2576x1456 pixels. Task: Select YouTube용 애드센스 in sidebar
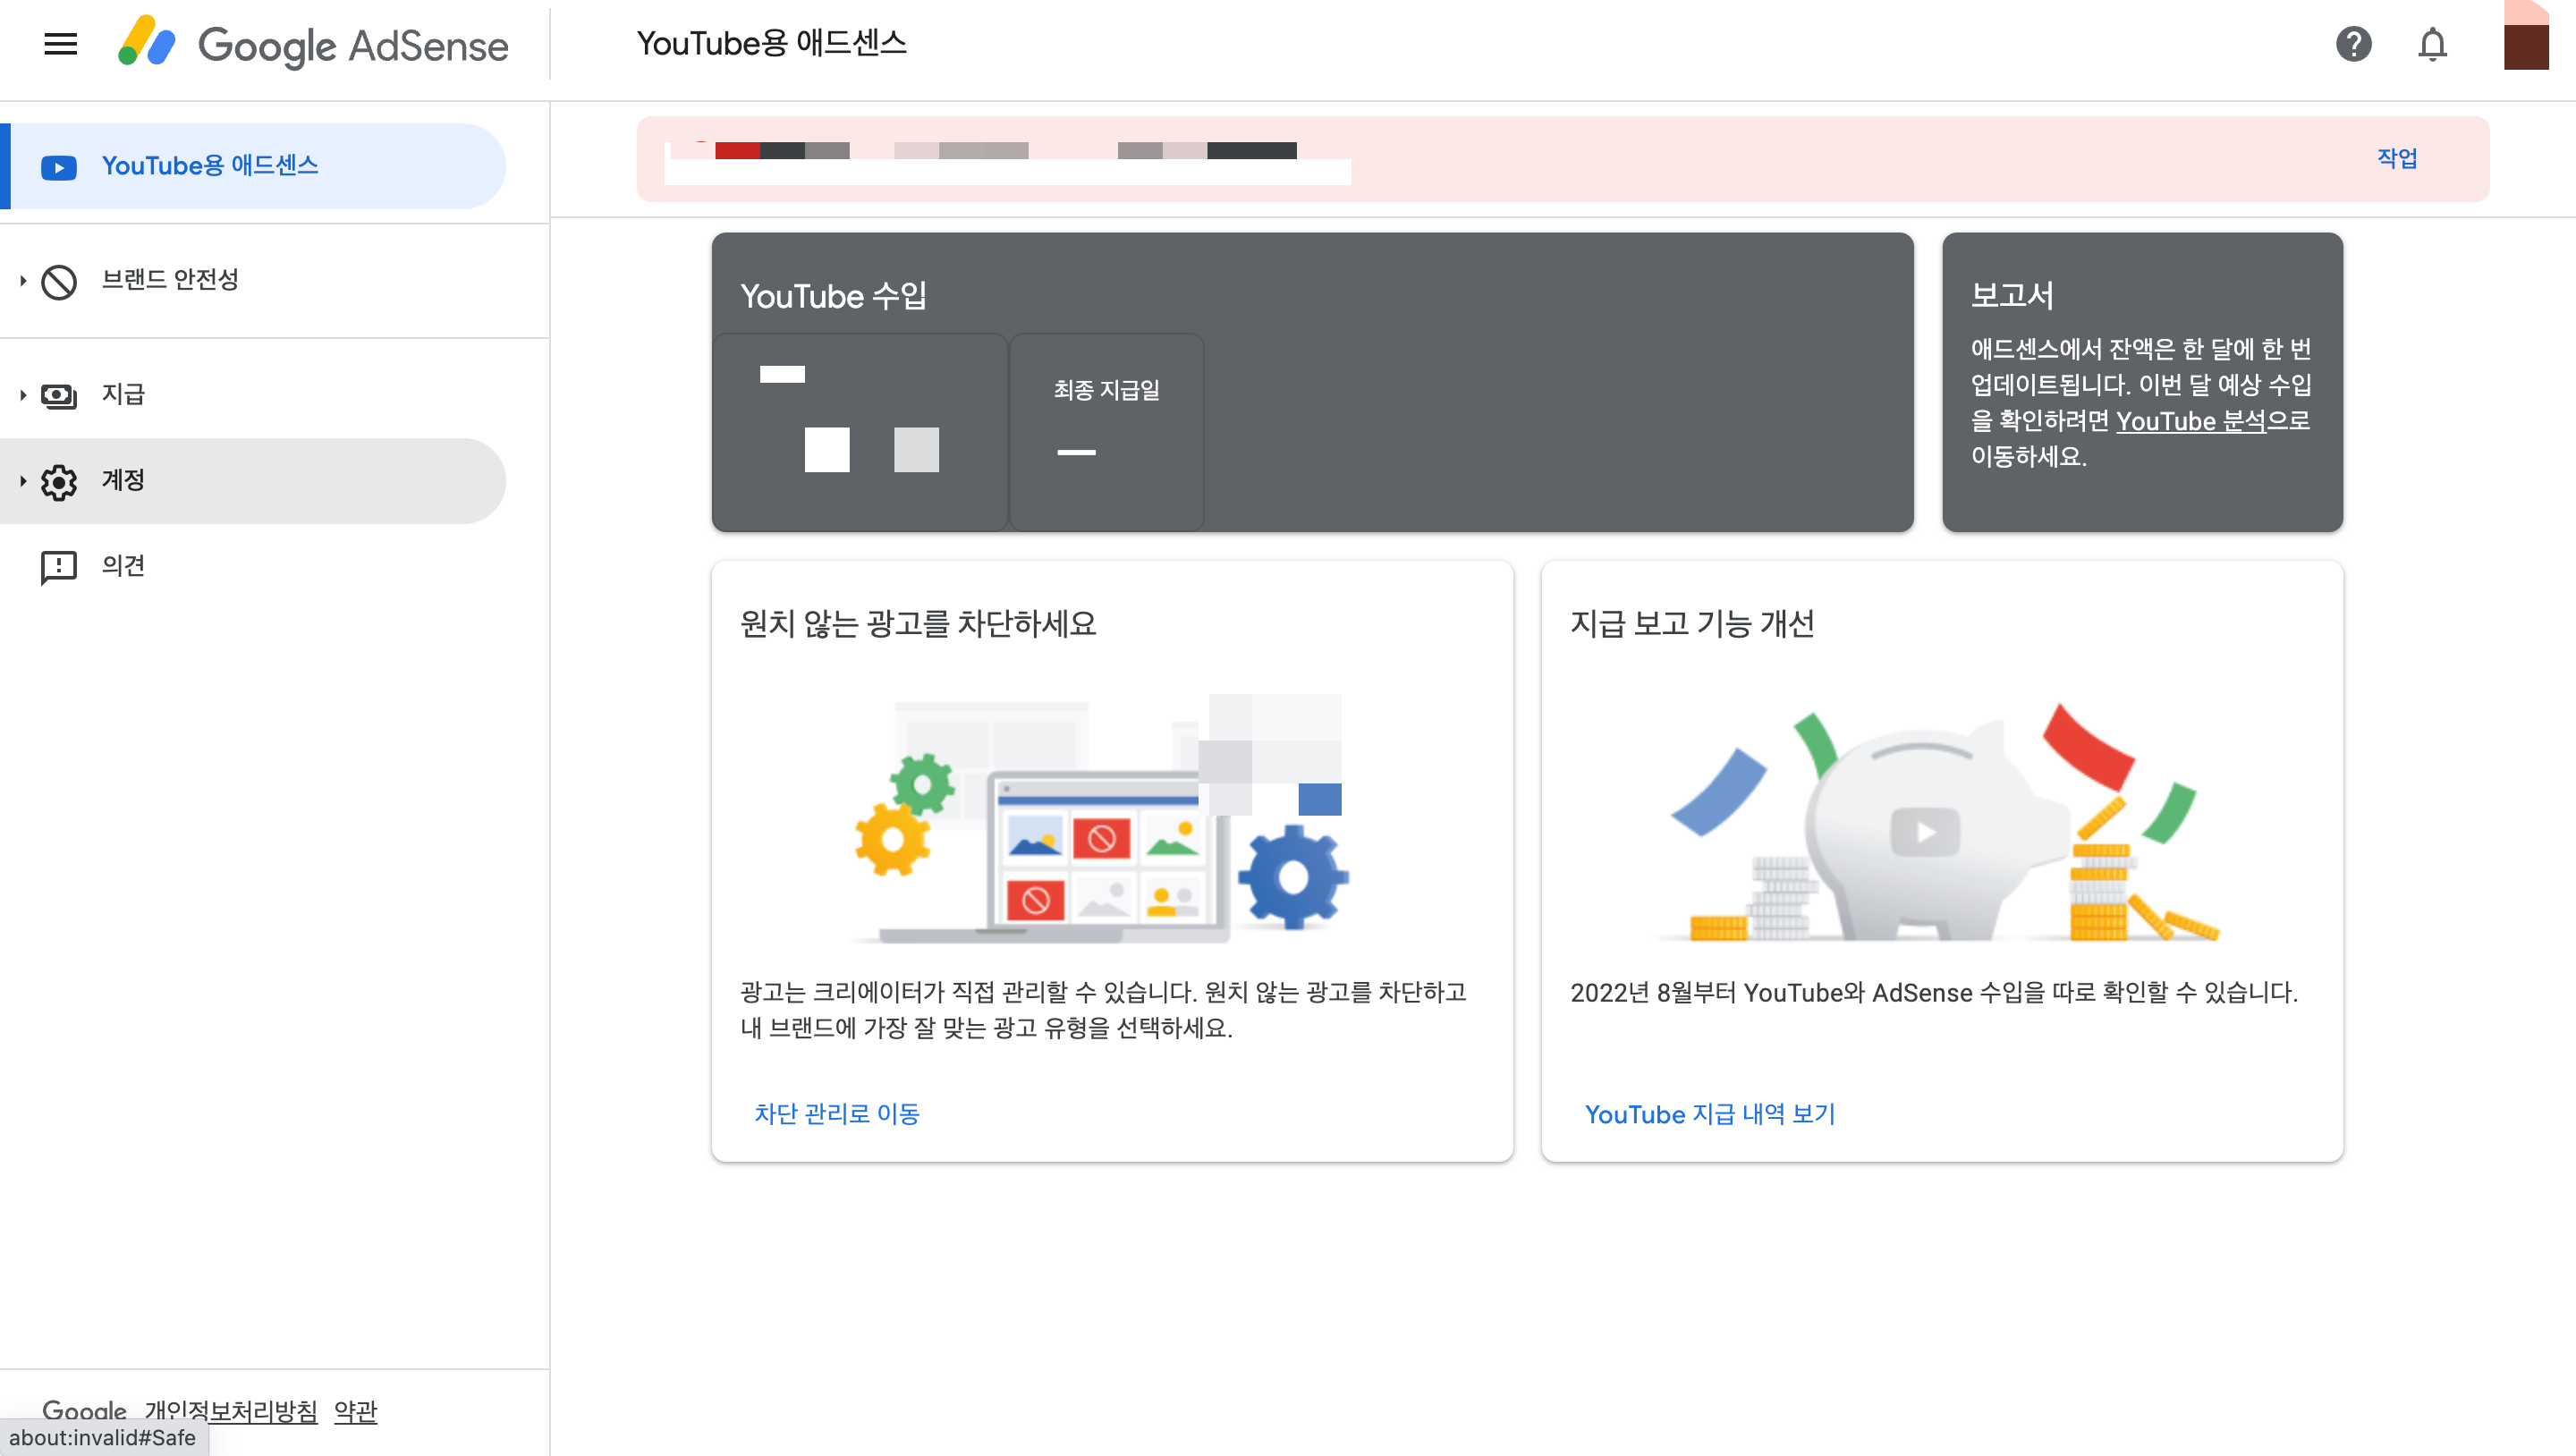pyautogui.click(x=253, y=166)
